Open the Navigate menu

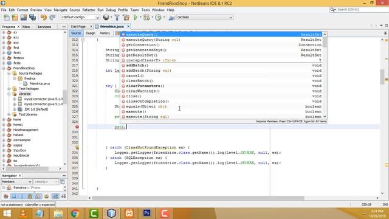point(61,10)
